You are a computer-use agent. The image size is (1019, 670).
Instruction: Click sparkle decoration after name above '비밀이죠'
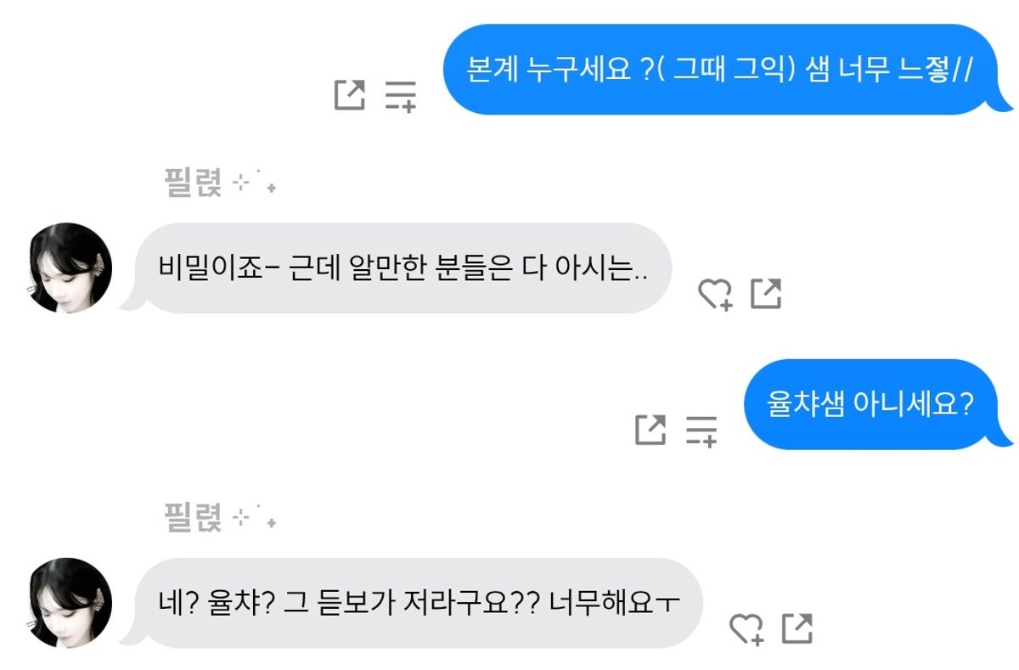point(255,183)
